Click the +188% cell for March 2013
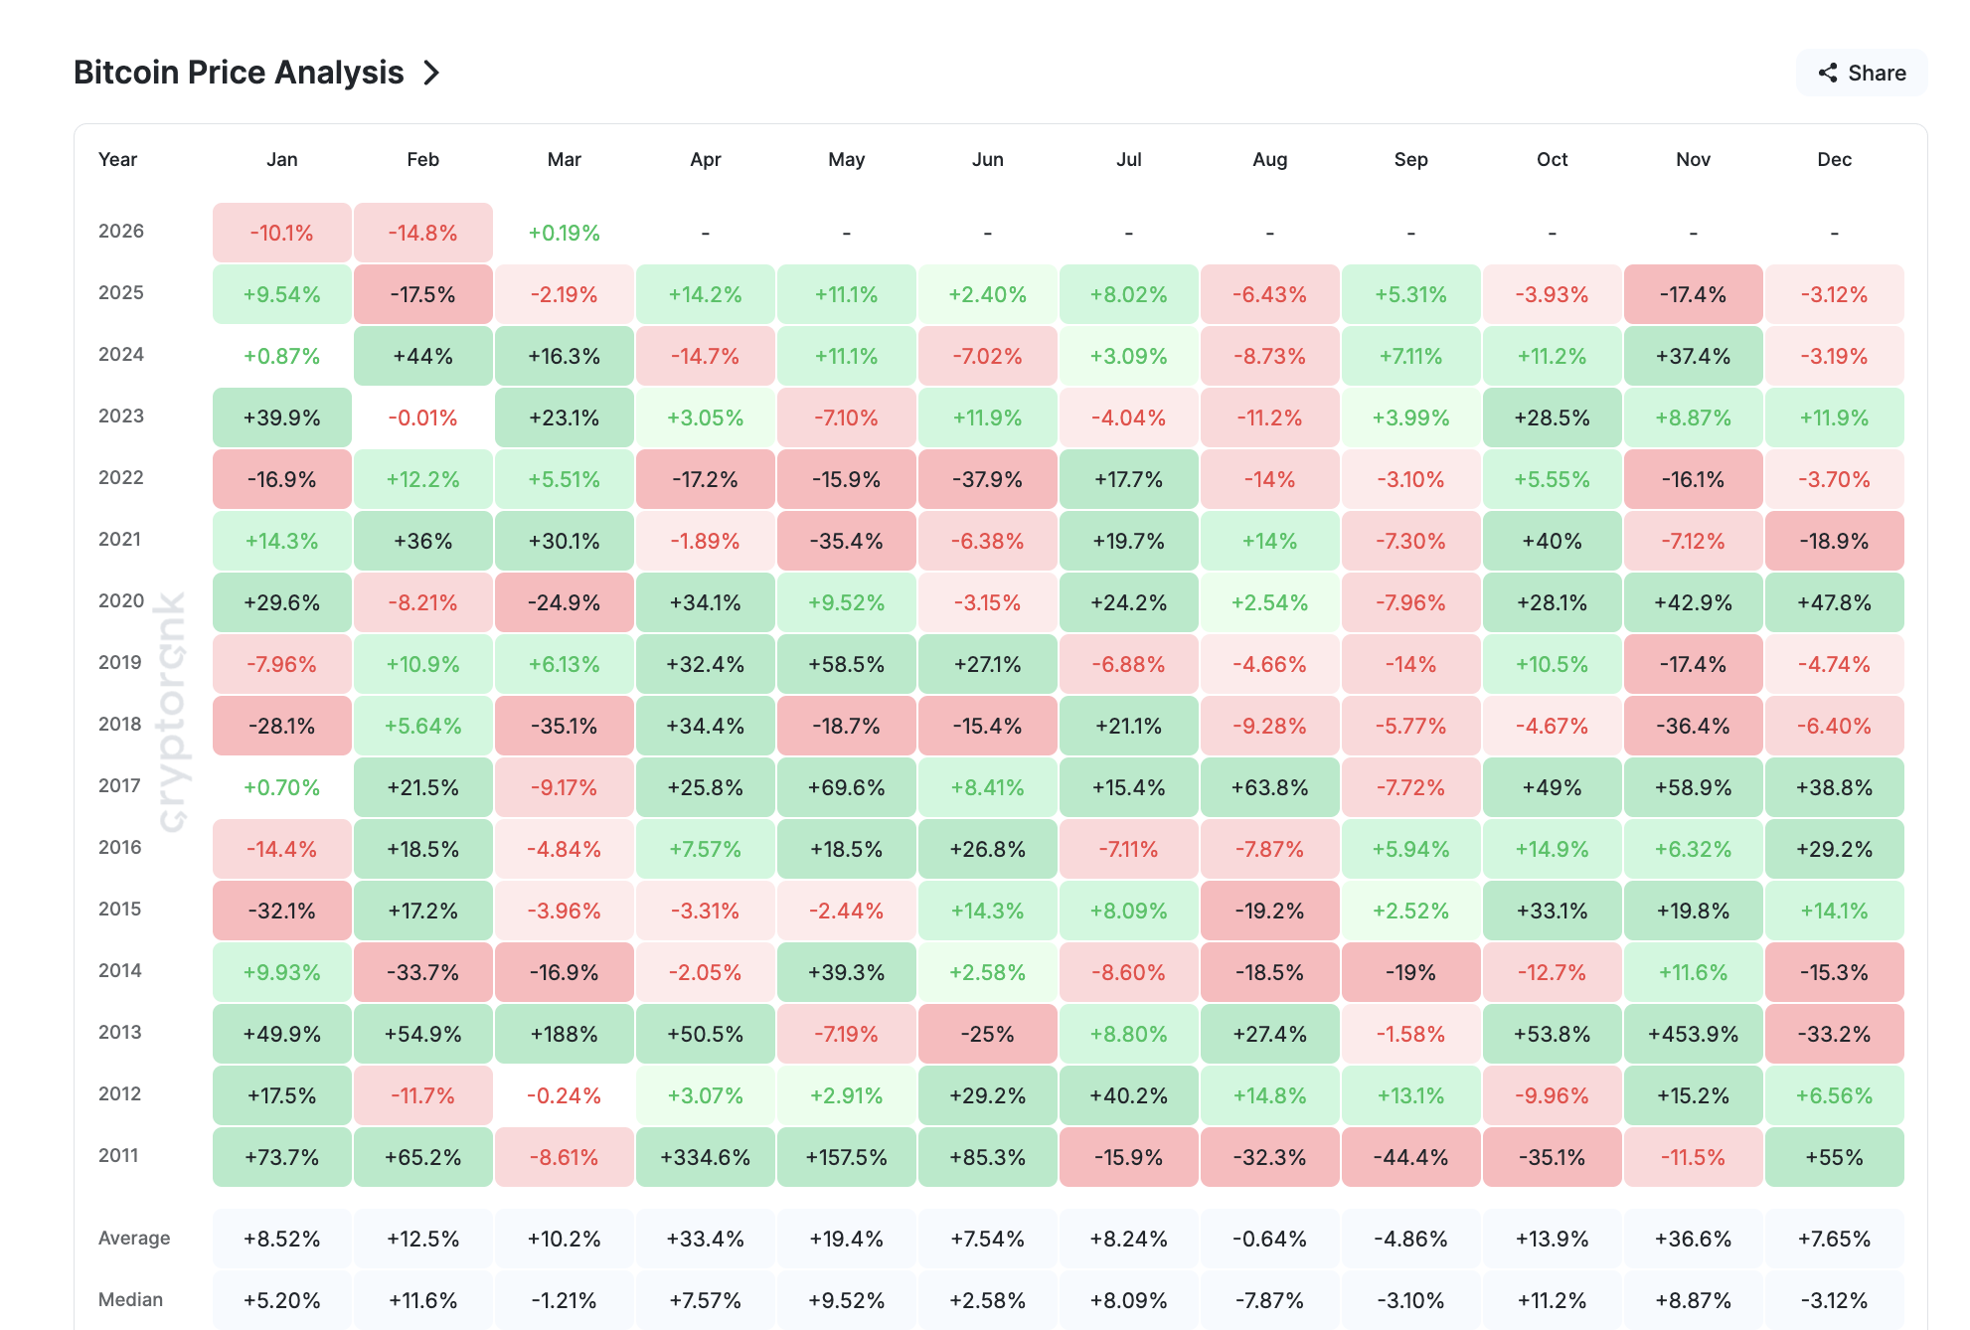This screenshot has width=1970, height=1330. click(564, 1034)
